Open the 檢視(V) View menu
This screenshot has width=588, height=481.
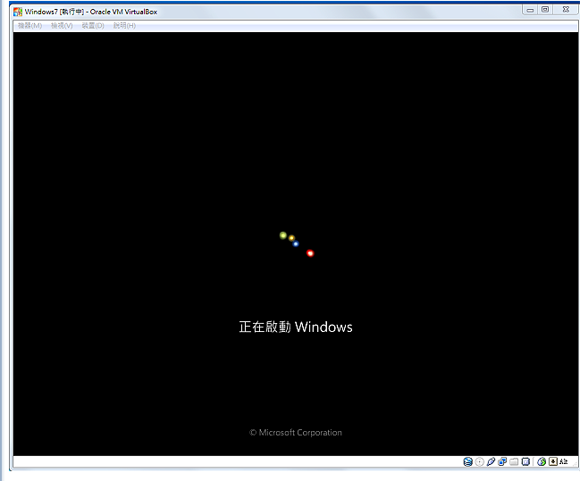coord(62,26)
